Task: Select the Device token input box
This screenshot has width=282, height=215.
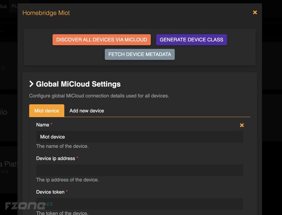Action: pos(140,204)
